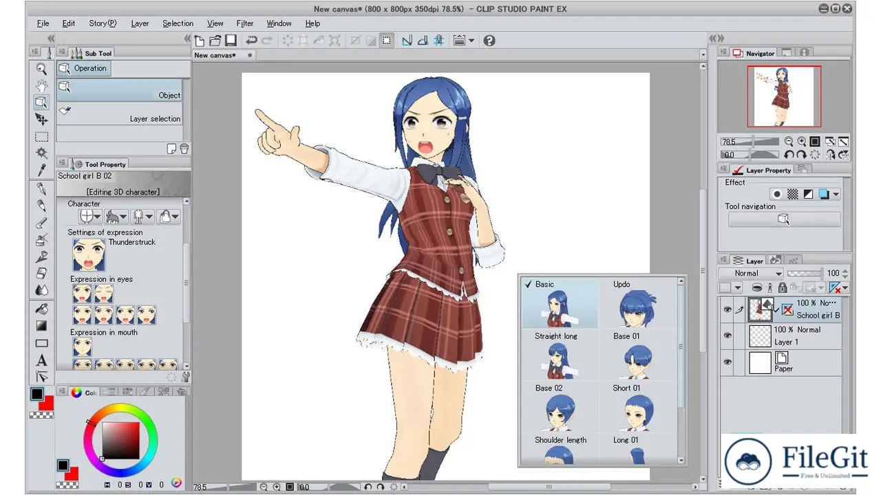Adjust the layer opacity slider
The image size is (881, 495).
(804, 273)
